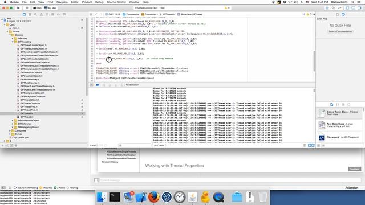Open the Product menu
Screen dimensions: 365x205
click(x=87, y=2)
